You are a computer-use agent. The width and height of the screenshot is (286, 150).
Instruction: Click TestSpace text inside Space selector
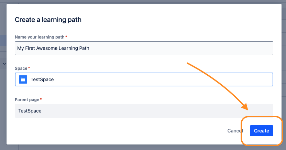42,79
